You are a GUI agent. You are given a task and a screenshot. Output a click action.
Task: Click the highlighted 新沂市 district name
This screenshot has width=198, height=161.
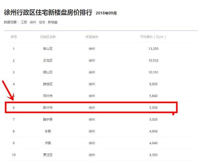coord(48,108)
